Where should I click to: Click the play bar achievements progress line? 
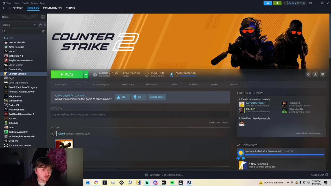coord(188,76)
